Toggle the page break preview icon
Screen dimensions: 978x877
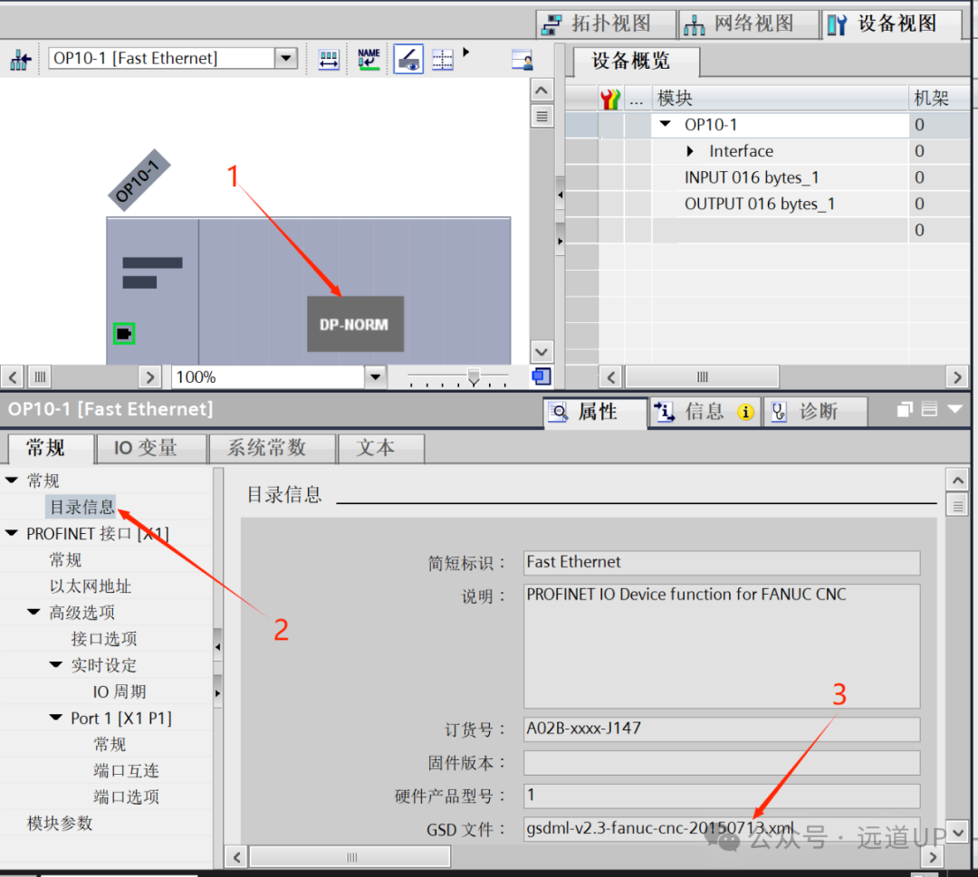pyautogui.click(x=441, y=59)
